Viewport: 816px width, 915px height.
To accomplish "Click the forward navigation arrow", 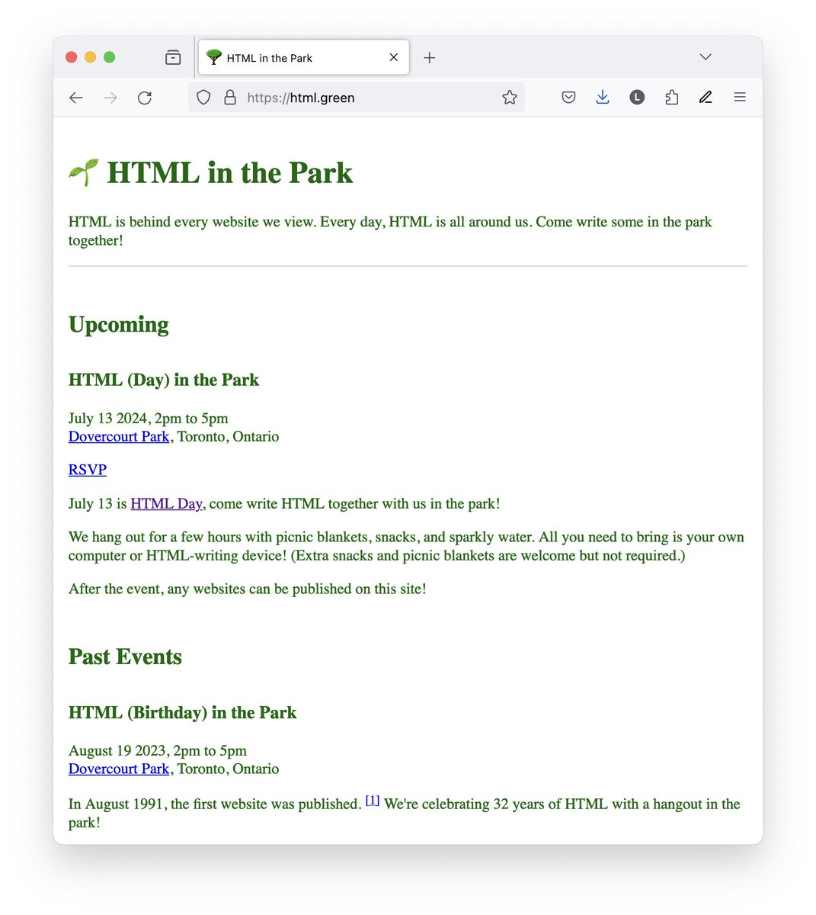I will 110,98.
